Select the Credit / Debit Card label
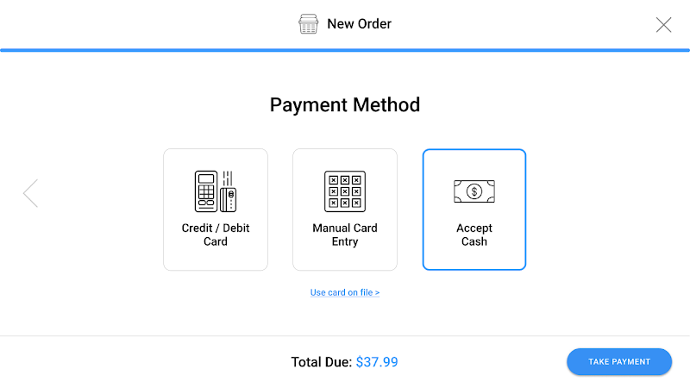 tap(216, 235)
